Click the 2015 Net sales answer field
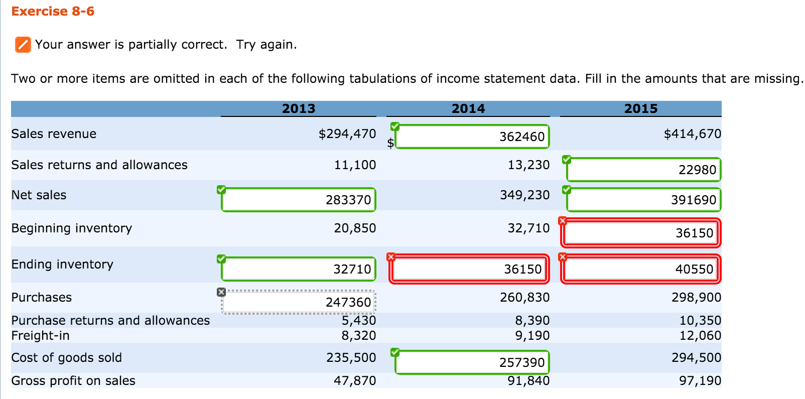This screenshot has width=805, height=399. (643, 200)
